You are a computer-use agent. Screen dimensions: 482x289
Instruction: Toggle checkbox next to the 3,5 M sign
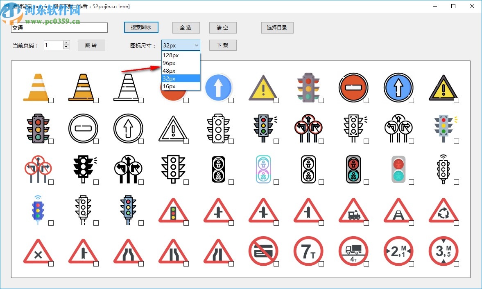pos(456,264)
